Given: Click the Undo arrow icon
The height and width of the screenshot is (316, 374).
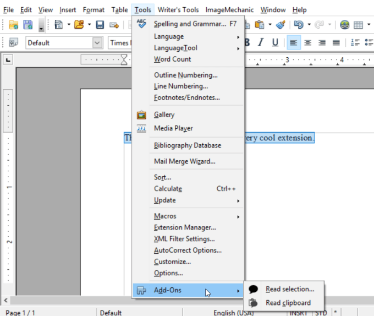Looking at the screenshot, I should (x=299, y=25).
